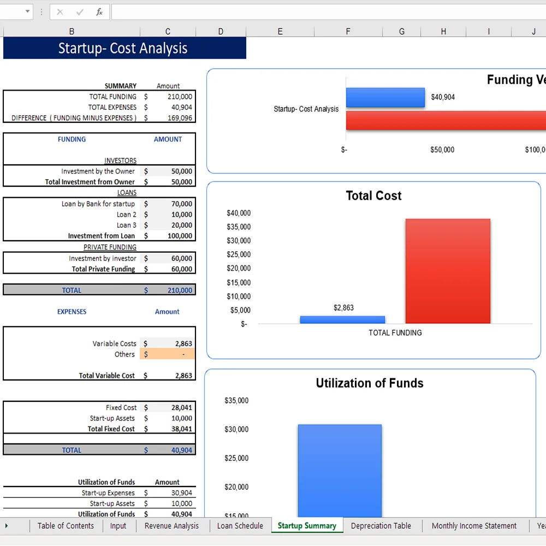Open the Depreciation Table sheet
This screenshot has width=546, height=546.
[382, 526]
